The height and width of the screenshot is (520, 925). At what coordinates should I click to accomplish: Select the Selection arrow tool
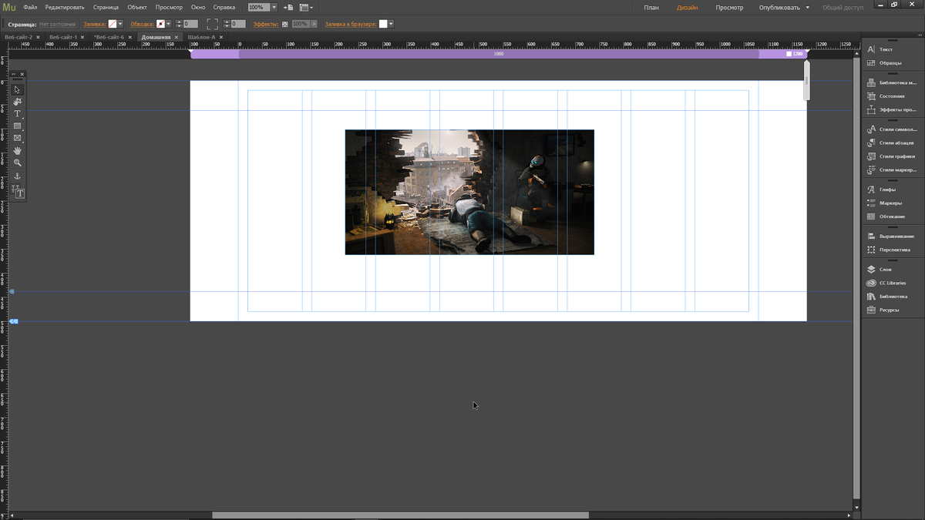(17, 89)
